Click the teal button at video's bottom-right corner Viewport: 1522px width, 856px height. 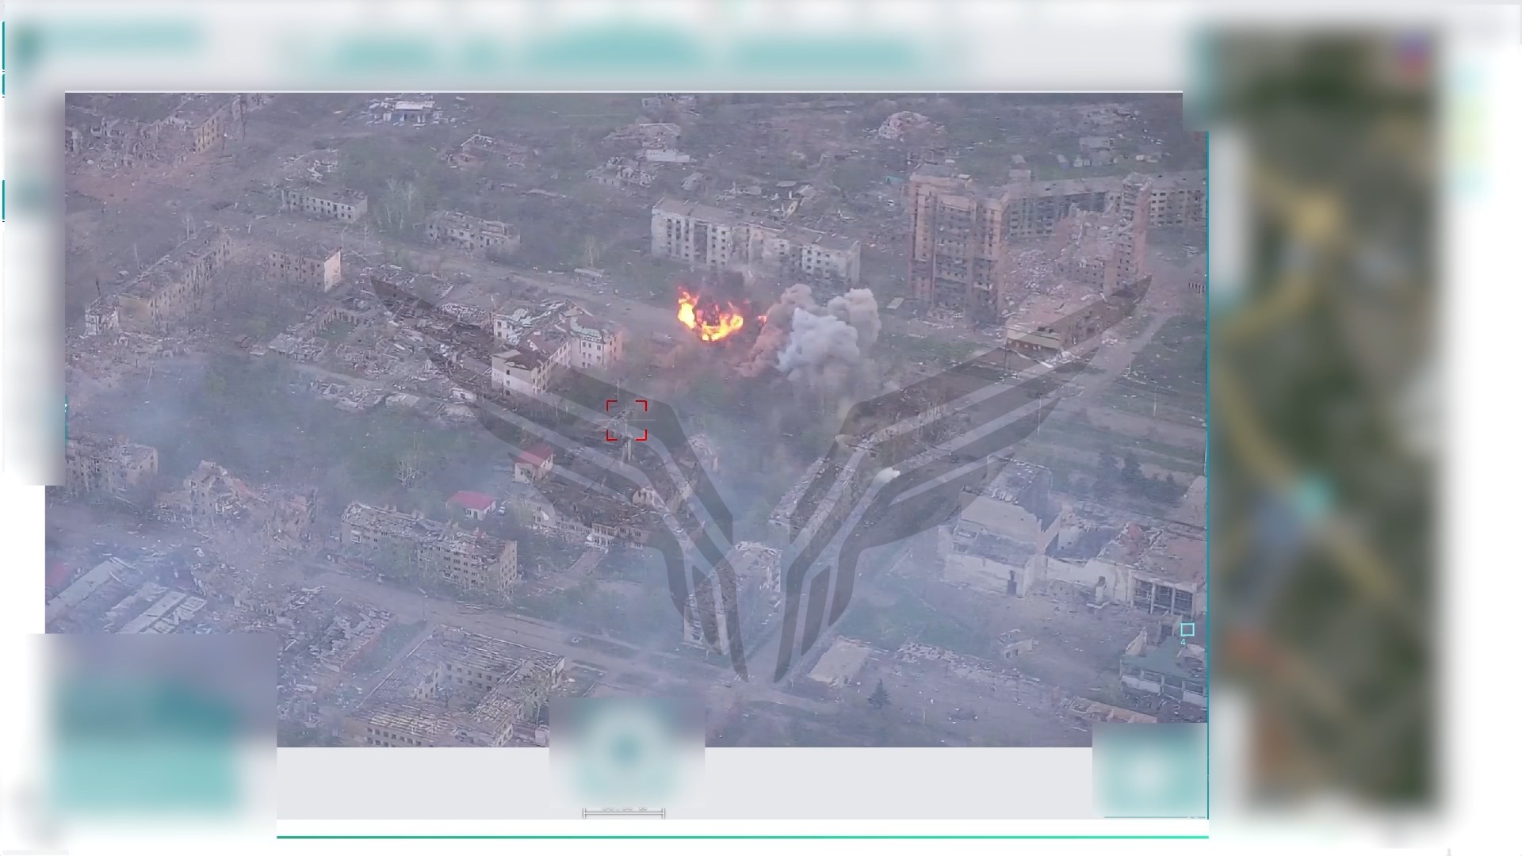tap(1149, 770)
